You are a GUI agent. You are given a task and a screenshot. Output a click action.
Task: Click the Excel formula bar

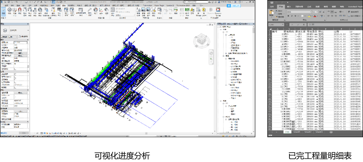coord(335,25)
